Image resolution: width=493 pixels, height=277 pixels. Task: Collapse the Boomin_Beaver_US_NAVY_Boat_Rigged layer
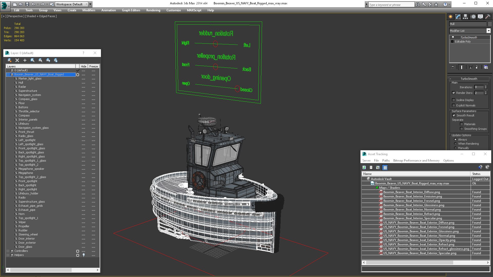tap(8, 75)
